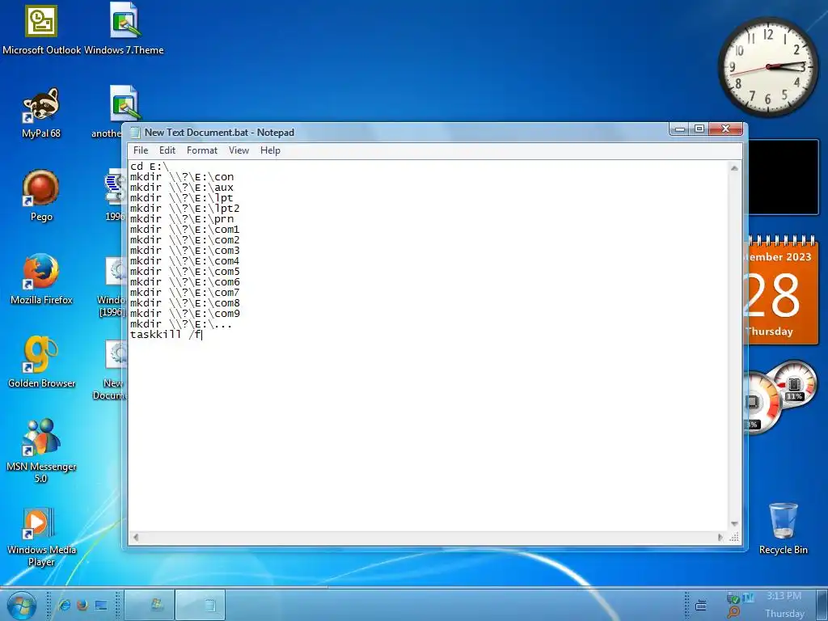Click the line 'mkdir \\?\E:\con'
Image resolution: width=828 pixels, height=621 pixels.
(182, 177)
